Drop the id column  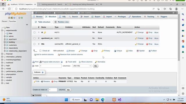pyautogui.click(x=149, y=32)
